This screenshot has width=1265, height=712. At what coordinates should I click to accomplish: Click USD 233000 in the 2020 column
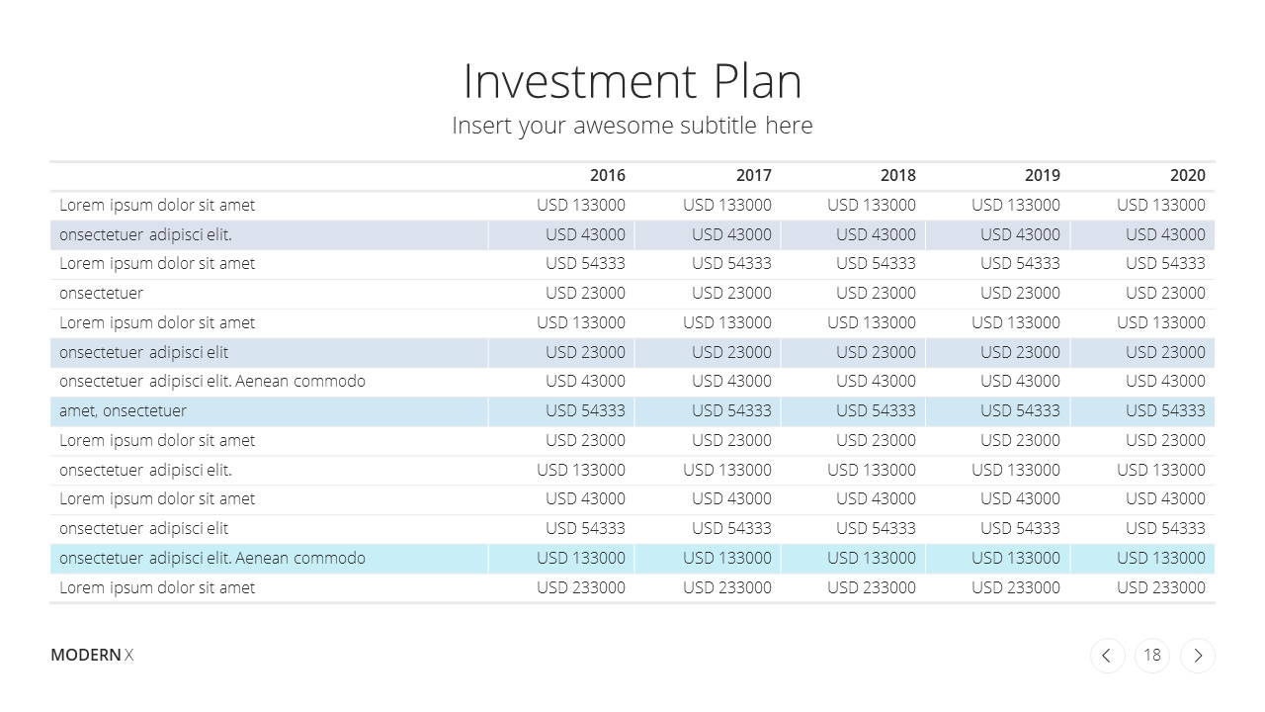click(1161, 587)
